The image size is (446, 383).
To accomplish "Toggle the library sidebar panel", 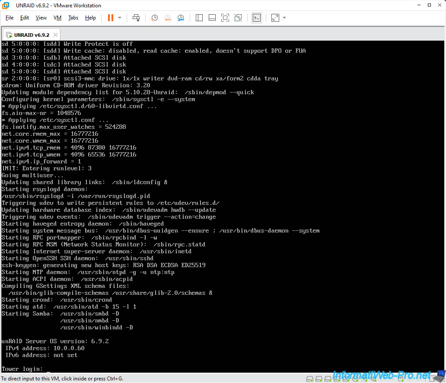I will tap(199, 18).
